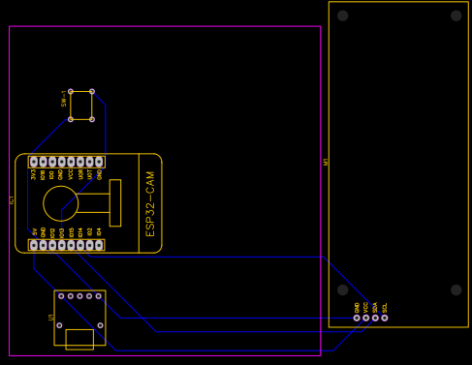Click the U1 designator label
The image size is (472, 365).
tap(51, 318)
